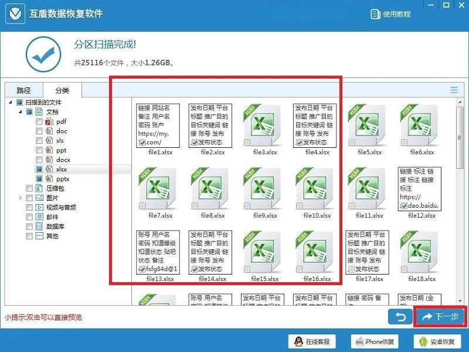Select the file5.xlsx Excel icon
469x352 pixels.
pos(367,125)
